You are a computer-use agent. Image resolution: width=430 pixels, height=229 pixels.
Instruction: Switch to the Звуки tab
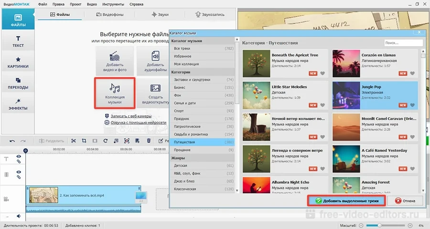pyautogui.click(x=160, y=15)
